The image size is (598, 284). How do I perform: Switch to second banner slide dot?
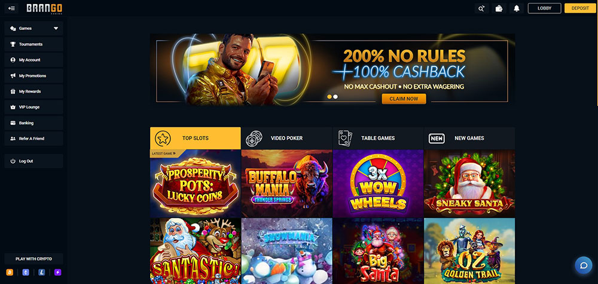point(335,97)
